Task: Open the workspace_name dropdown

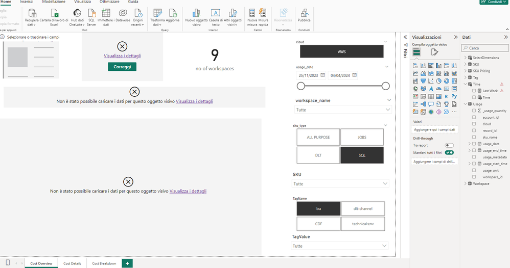Action: click(x=341, y=110)
